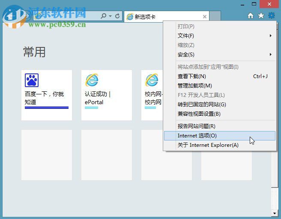This screenshot has width=281, height=219.
Task: Choose 打印(P) from the menu
Action: tap(220, 26)
